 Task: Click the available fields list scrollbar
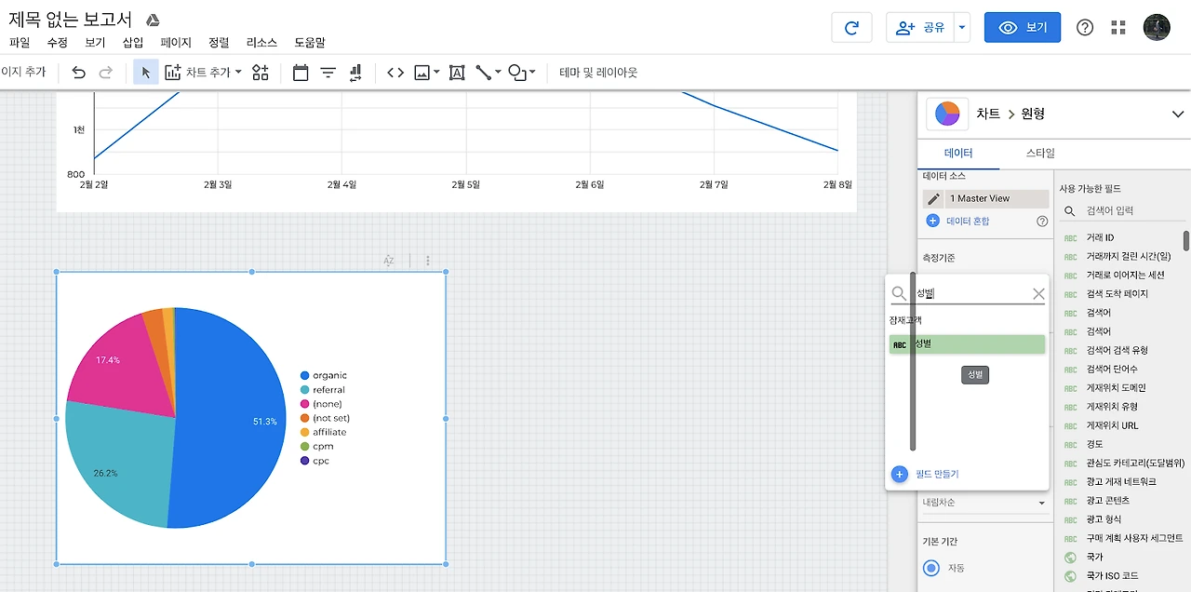click(x=1186, y=241)
